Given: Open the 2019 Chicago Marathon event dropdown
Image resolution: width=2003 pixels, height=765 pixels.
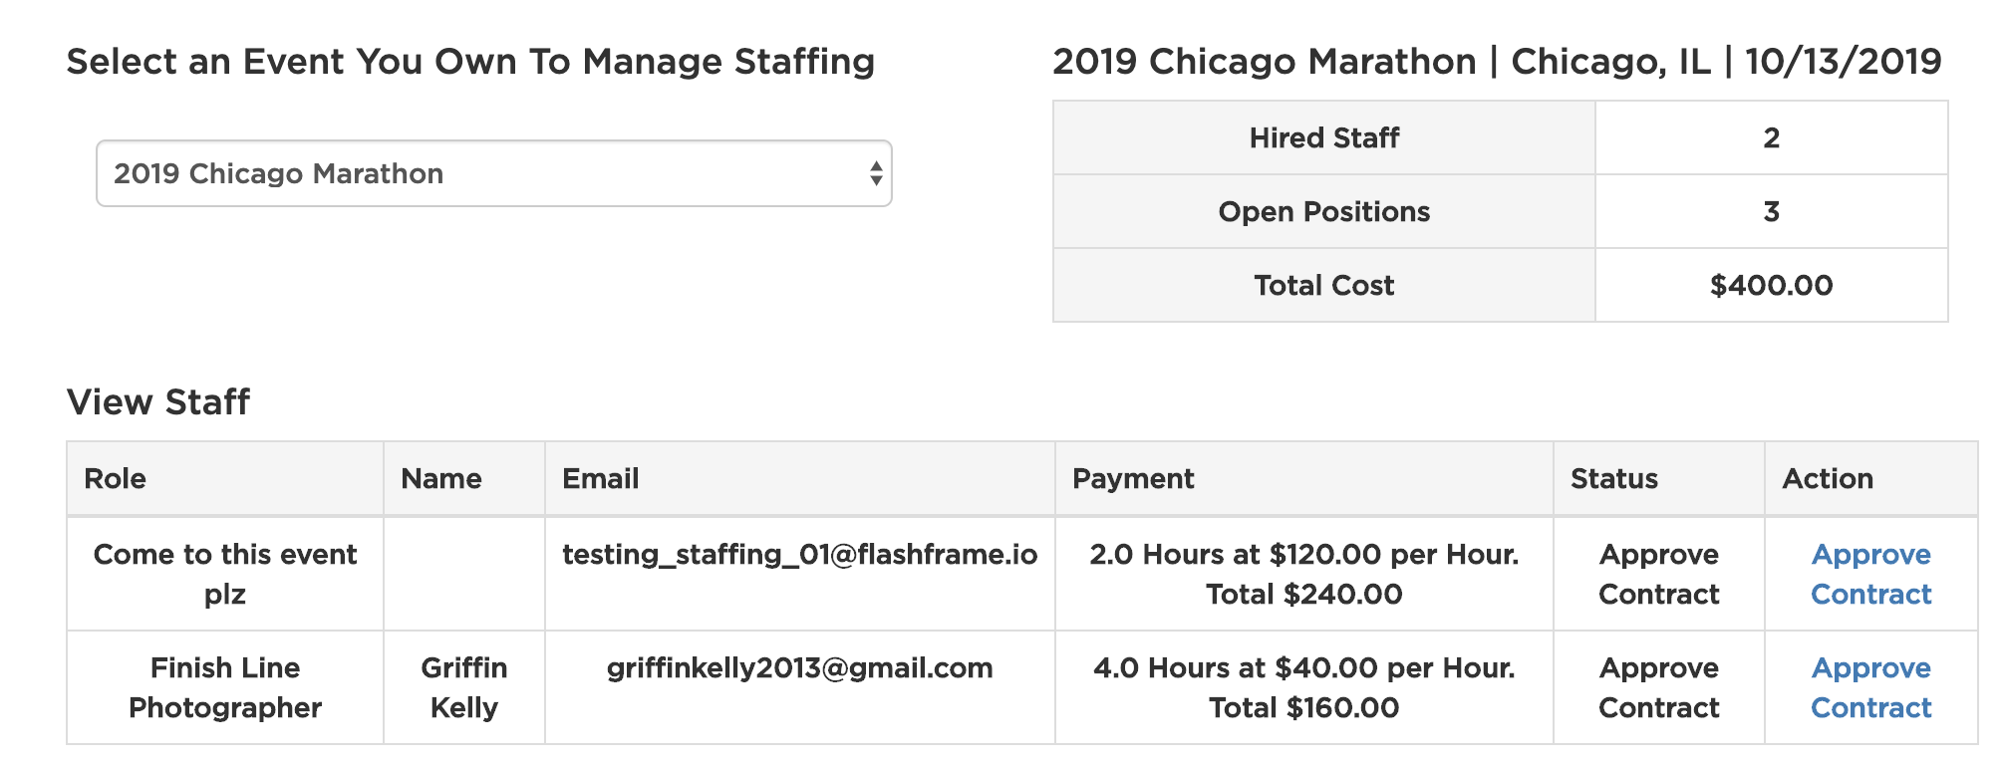Looking at the screenshot, I should coord(493,173).
